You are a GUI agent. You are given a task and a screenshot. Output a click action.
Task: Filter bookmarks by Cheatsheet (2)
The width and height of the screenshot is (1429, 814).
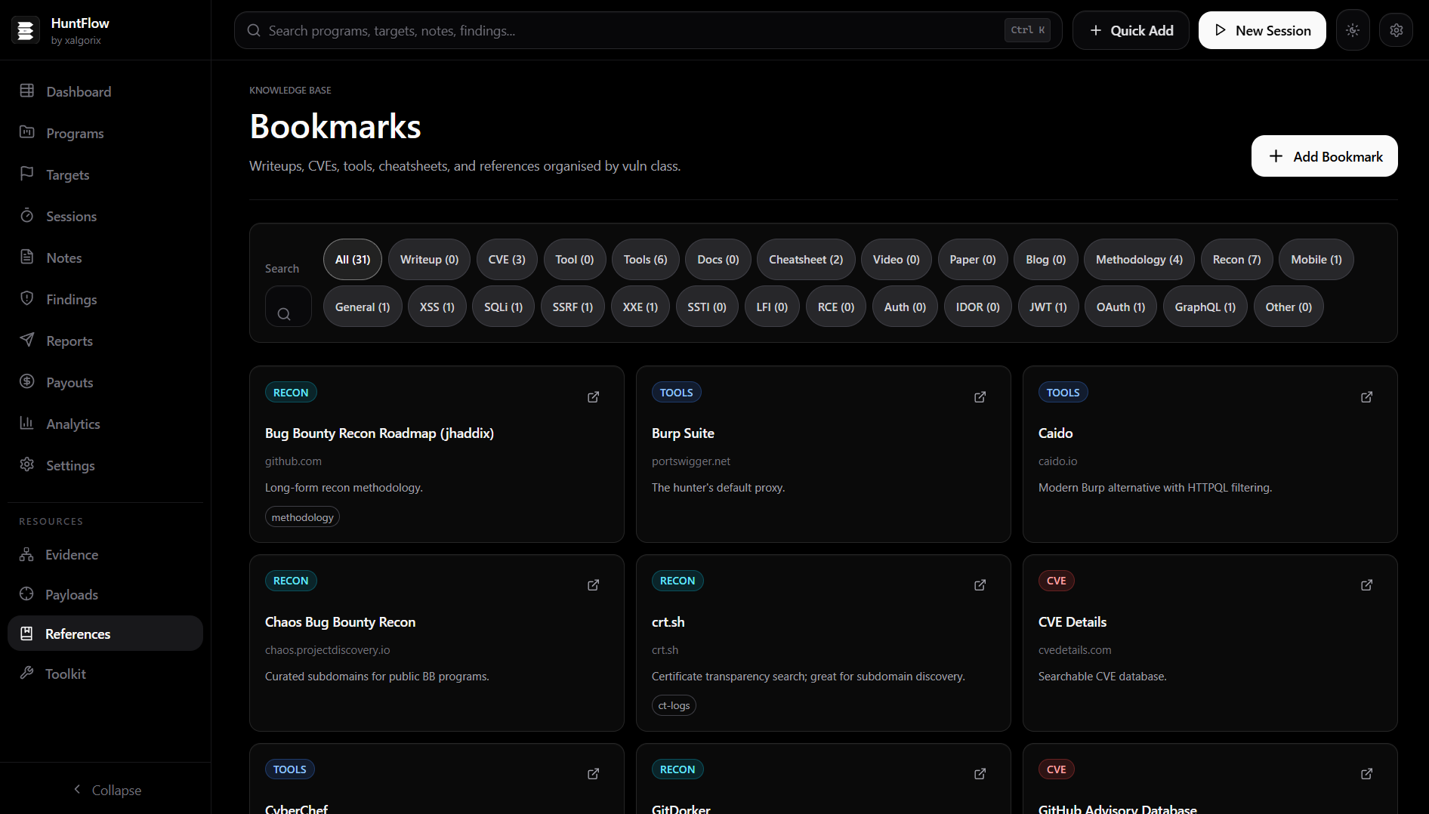click(x=806, y=260)
